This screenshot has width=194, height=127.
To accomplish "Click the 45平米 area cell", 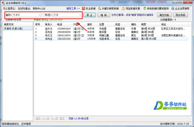I will tap(91, 29).
